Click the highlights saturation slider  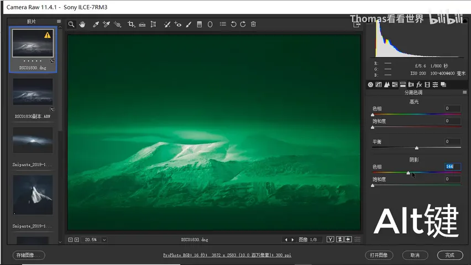pyautogui.click(x=416, y=127)
